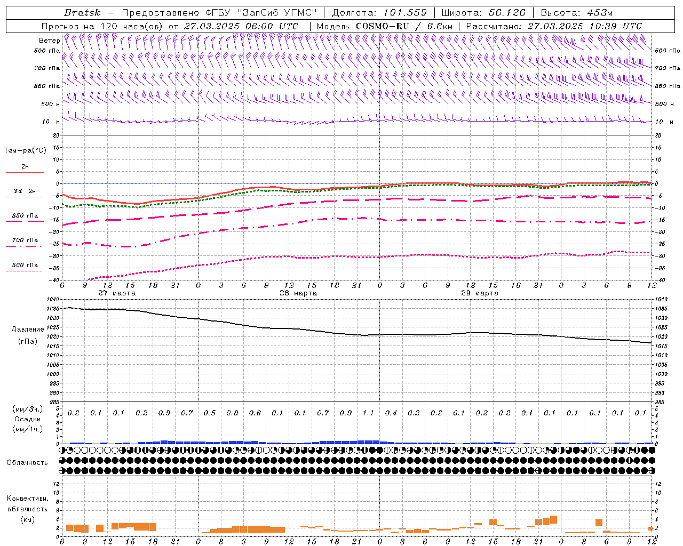Click the 0.6 precipitation value

tap(255, 413)
